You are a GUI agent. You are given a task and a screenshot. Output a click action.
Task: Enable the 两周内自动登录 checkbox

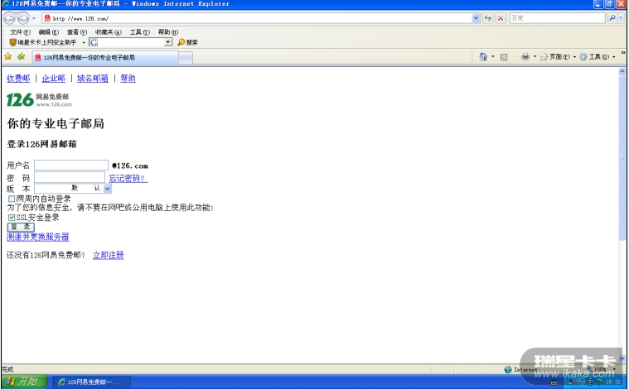click(12, 199)
